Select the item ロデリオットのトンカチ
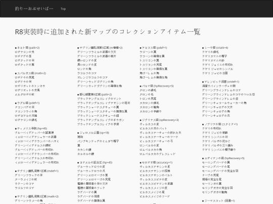Viewport: 273px width, 204px height. [x=30, y=86]
